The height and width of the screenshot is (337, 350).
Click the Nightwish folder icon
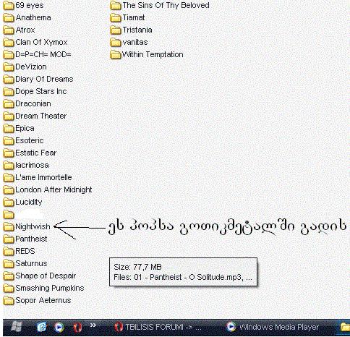click(9, 226)
